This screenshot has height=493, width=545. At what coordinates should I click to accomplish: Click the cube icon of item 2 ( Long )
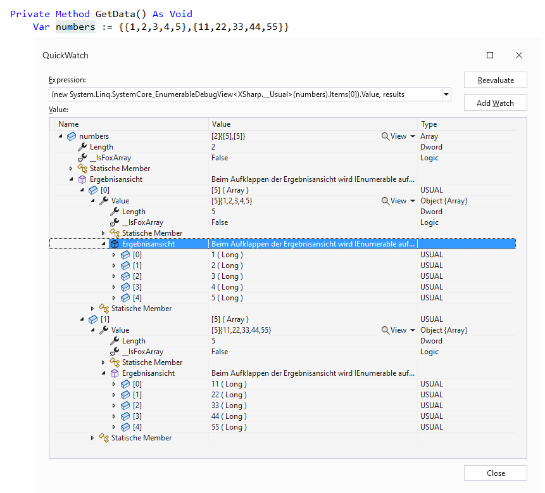click(x=125, y=266)
